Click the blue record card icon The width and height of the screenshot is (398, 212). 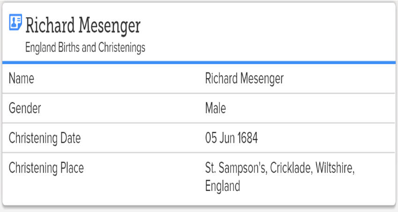(x=15, y=22)
